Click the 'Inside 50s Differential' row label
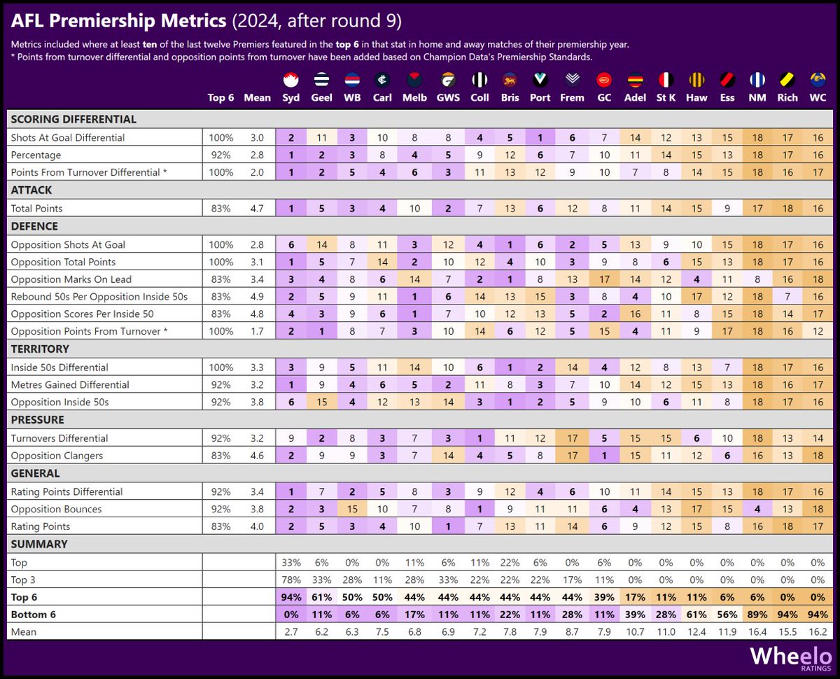This screenshot has width=840, height=679. tap(59, 367)
